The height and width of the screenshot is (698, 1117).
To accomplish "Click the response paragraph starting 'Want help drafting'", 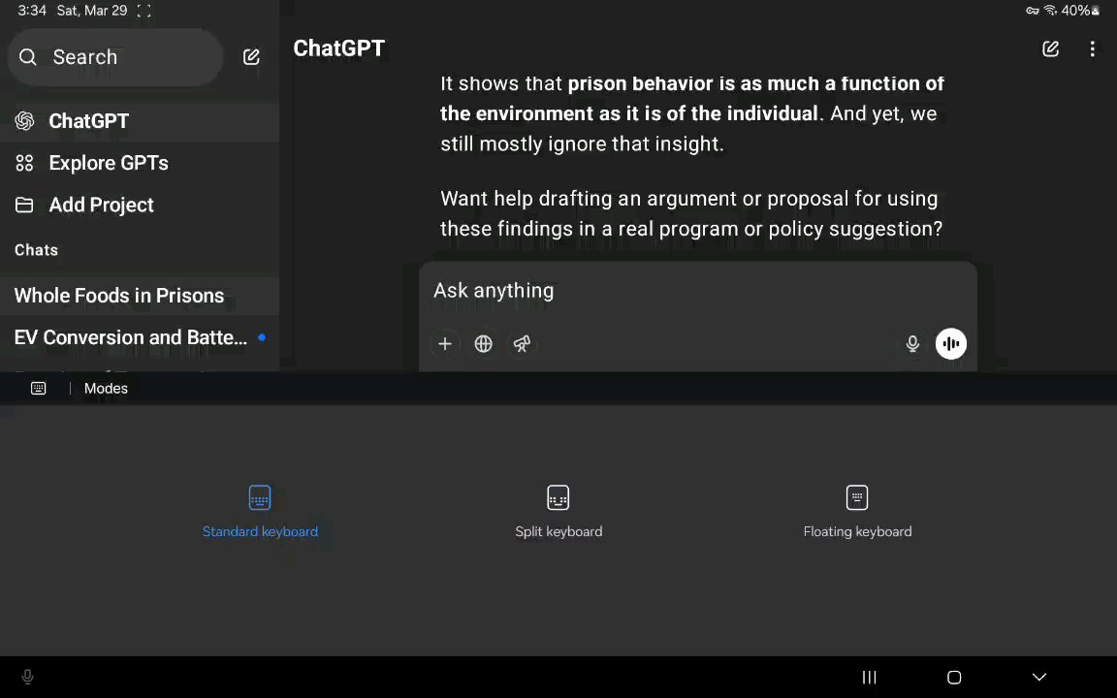I will point(691,213).
